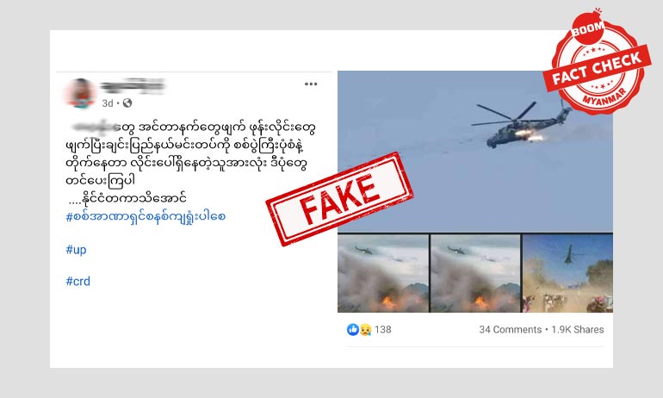Click the BOOM Fact Check Myanmar stamp
663x398 pixels.
coord(597,64)
